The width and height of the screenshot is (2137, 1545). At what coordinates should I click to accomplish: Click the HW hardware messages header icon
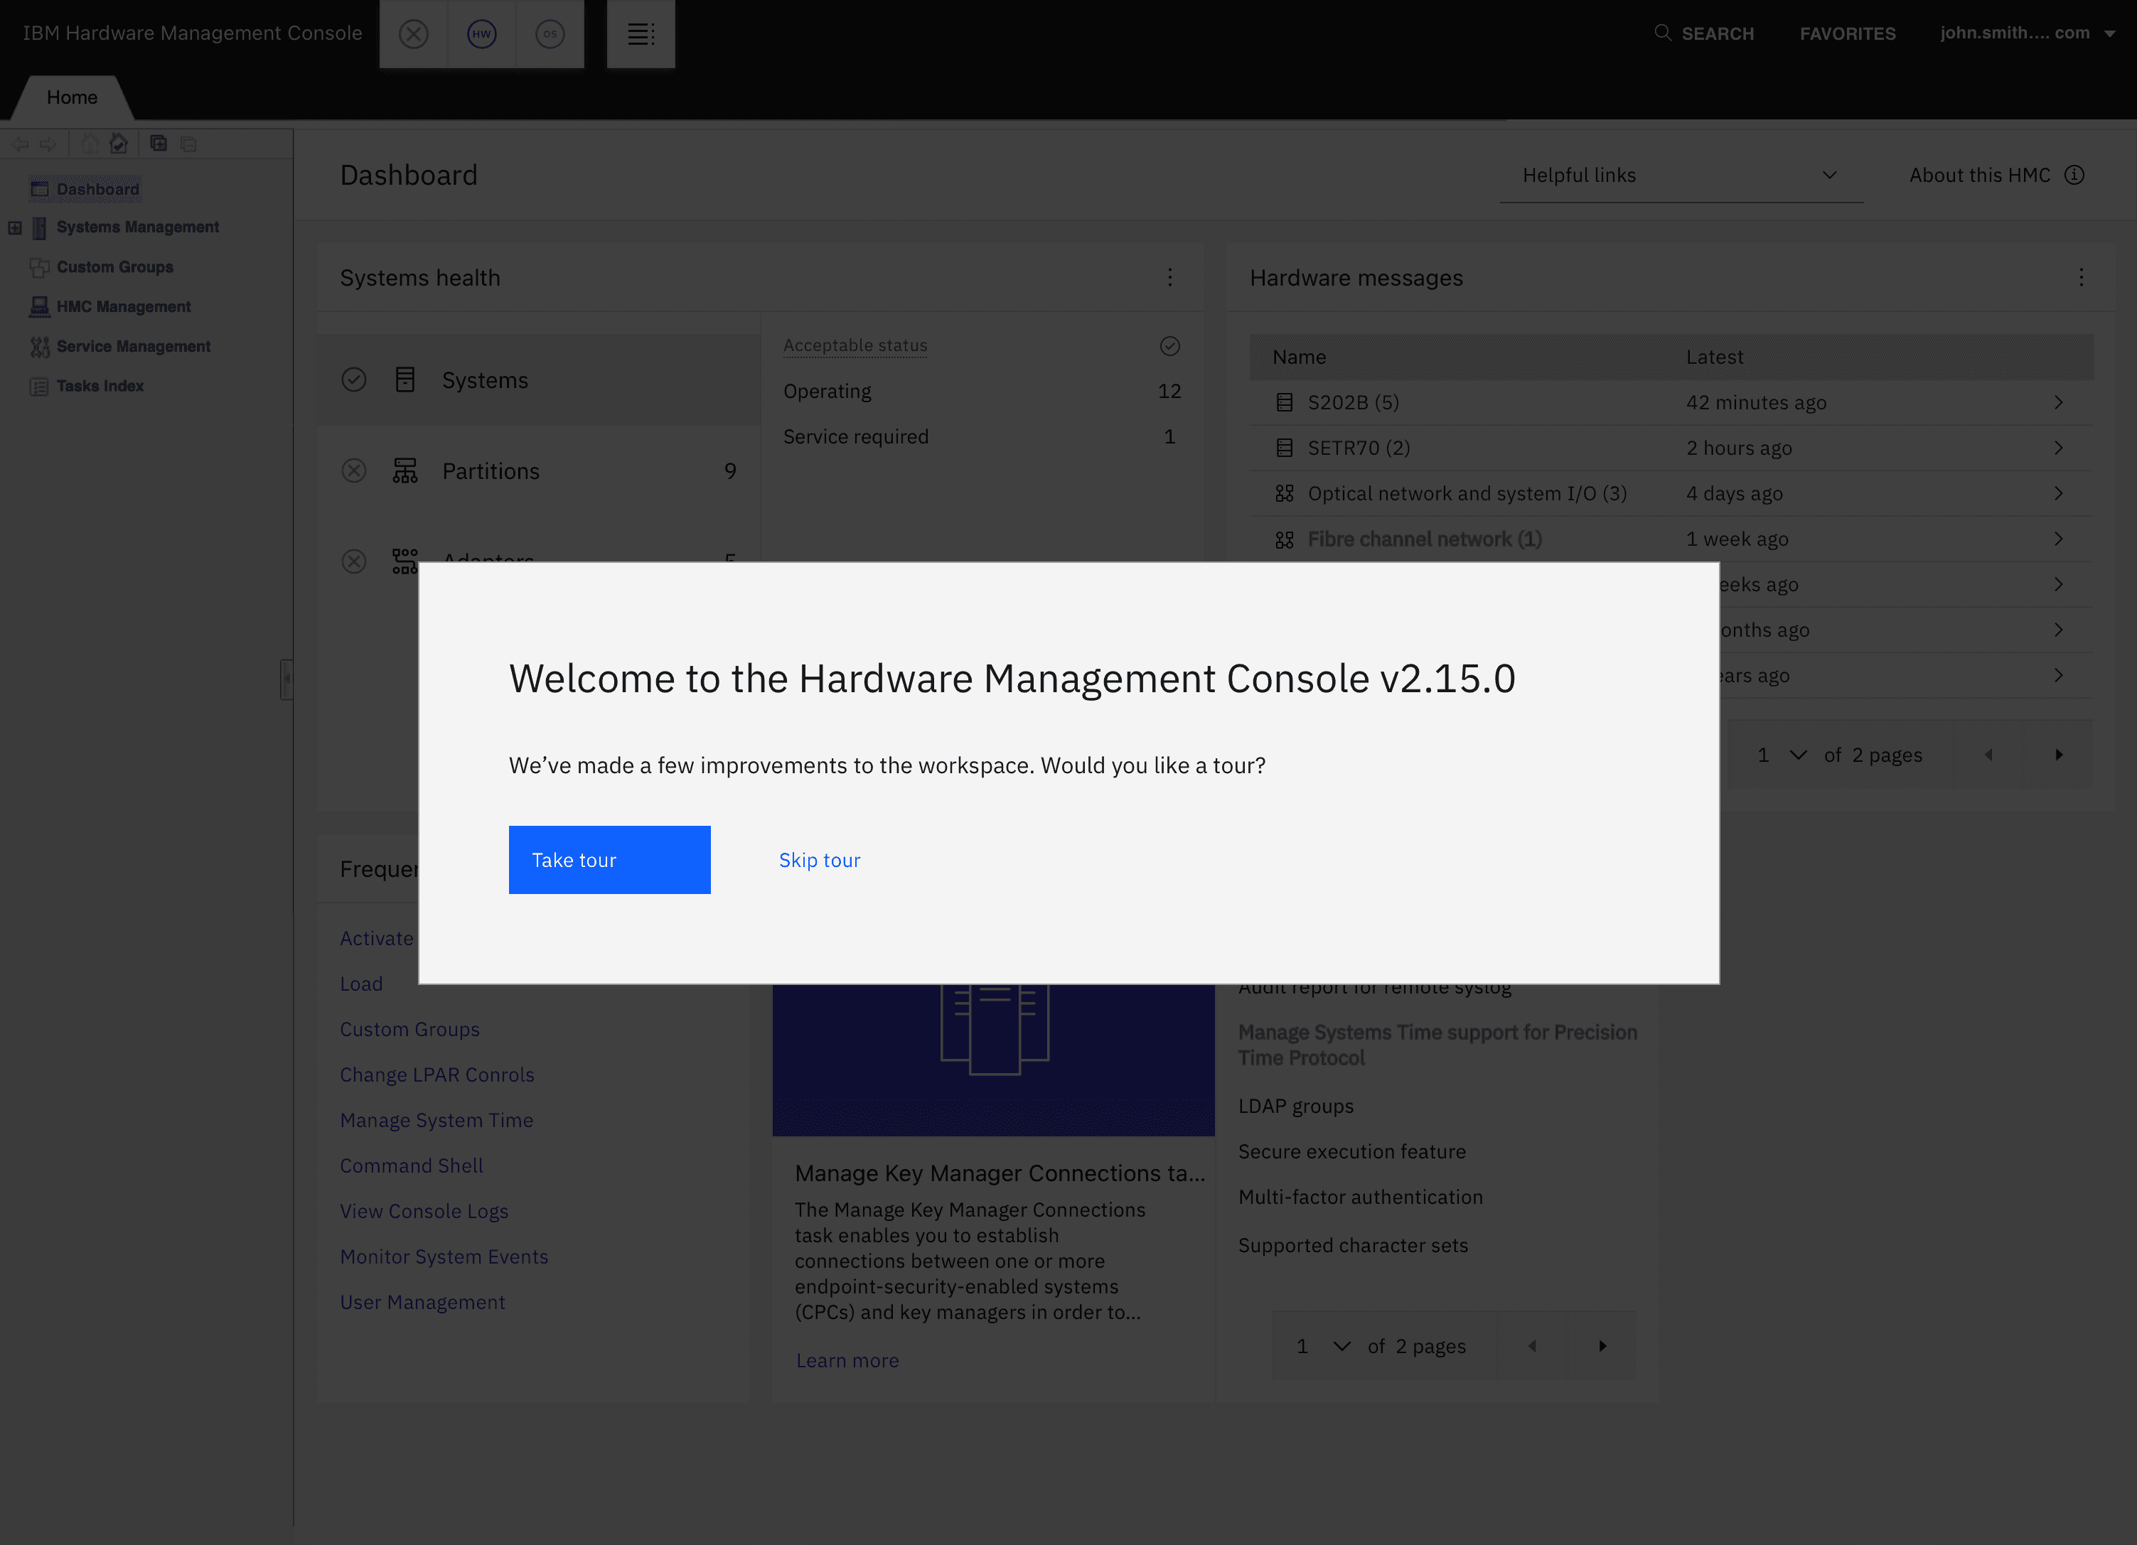(x=481, y=34)
